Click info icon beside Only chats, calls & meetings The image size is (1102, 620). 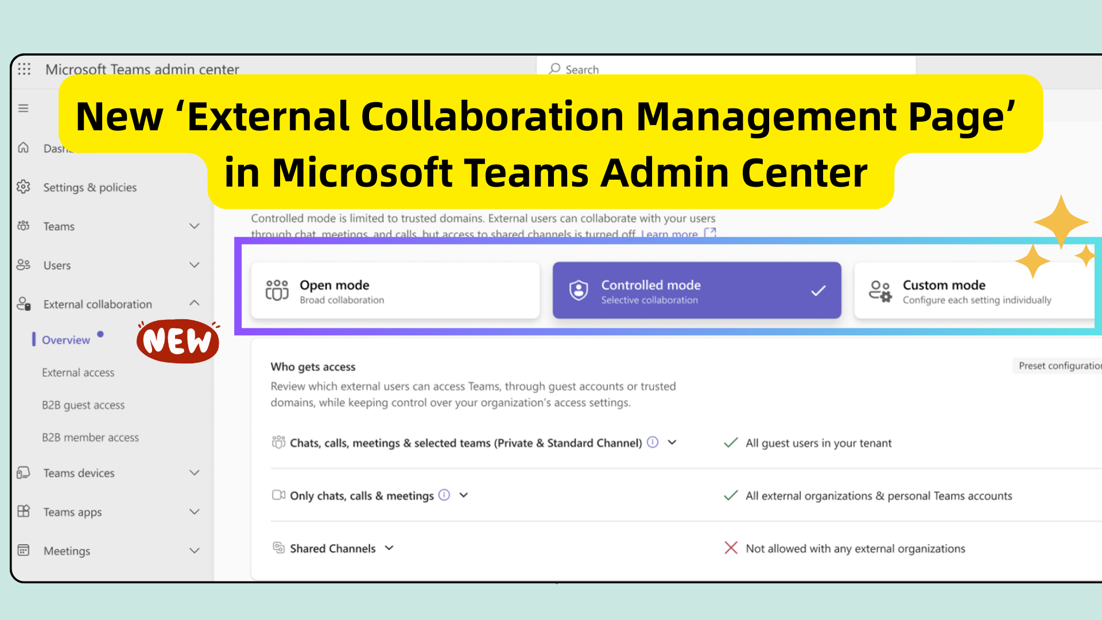click(x=444, y=495)
